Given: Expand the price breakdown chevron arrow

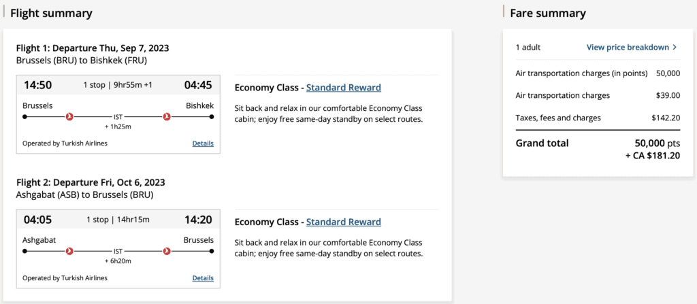Looking at the screenshot, I should coord(675,48).
